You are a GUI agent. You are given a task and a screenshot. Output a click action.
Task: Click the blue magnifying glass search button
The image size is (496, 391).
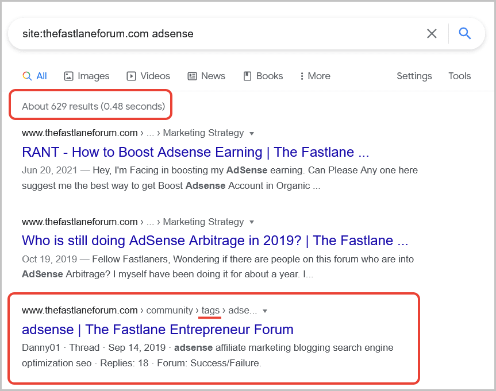click(465, 33)
